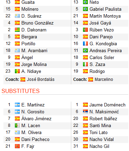
Task: Click the Morocco flag beside F. Fajr
Action: coord(17,146)
